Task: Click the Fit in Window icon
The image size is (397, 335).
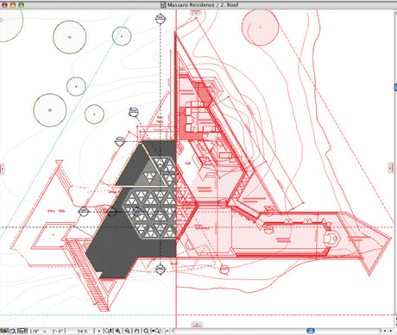Action: tap(146, 331)
